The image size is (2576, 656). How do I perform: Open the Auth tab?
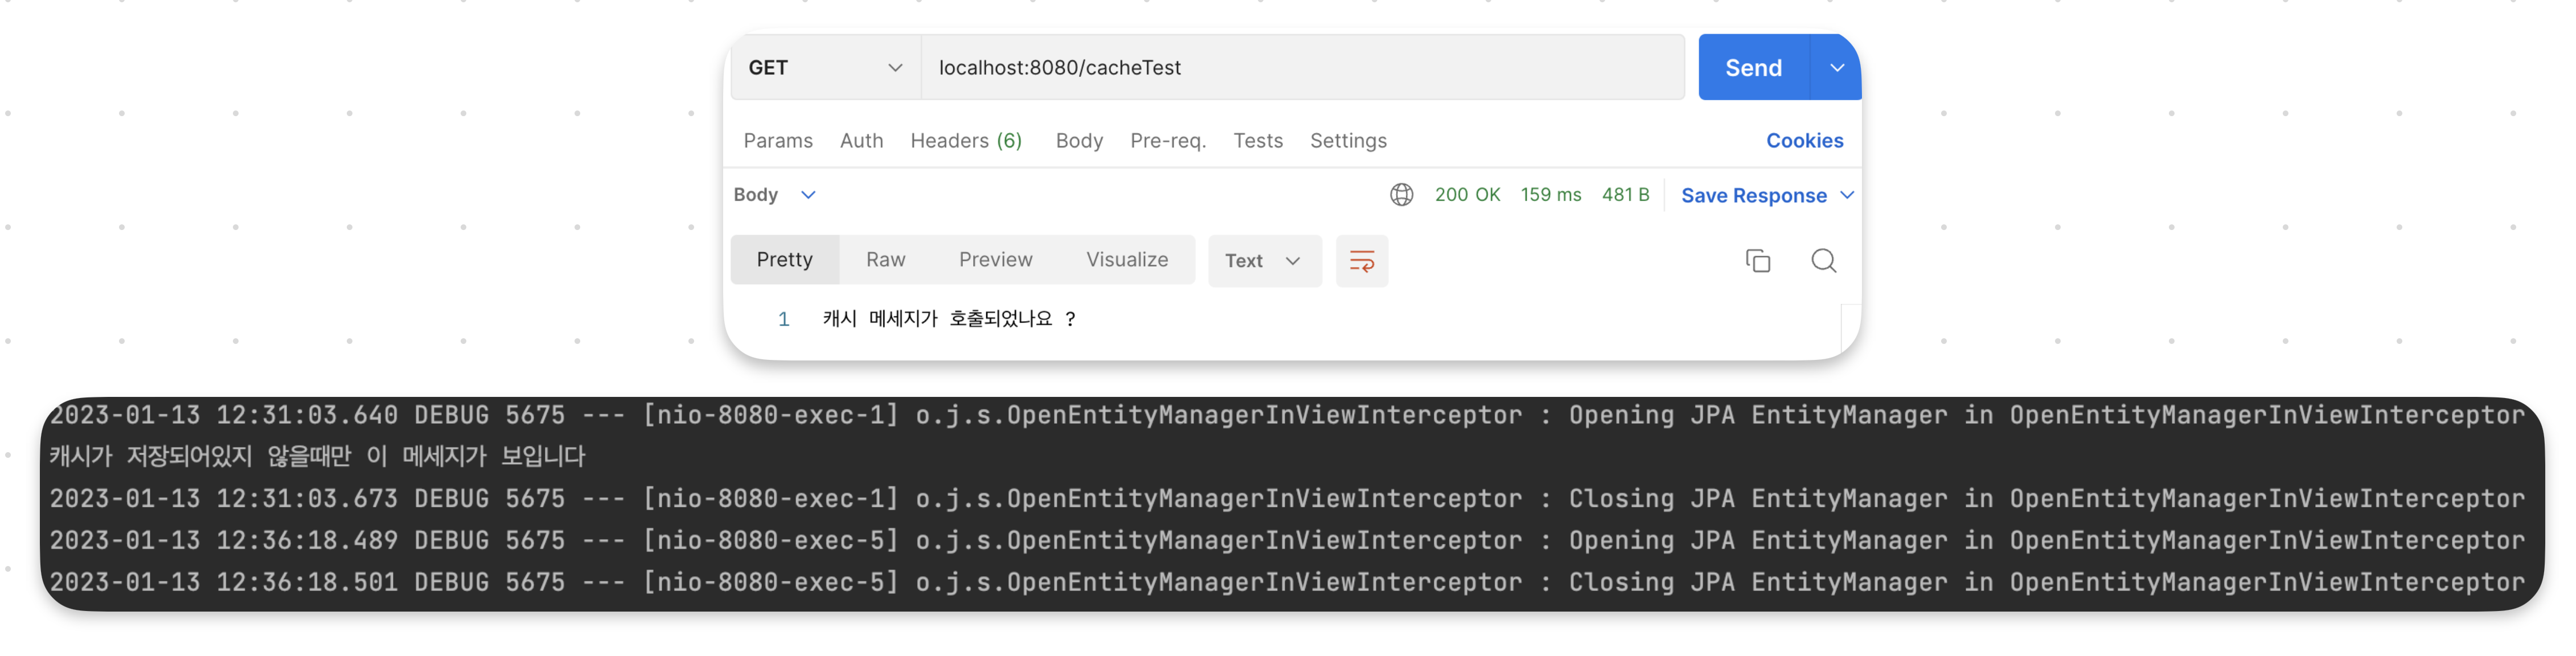[861, 141]
